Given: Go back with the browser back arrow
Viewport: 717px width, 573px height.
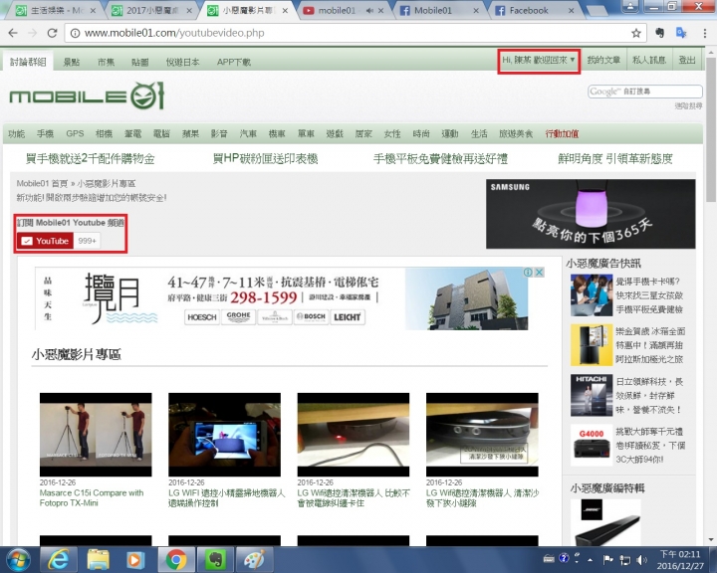Looking at the screenshot, I should coord(13,33).
